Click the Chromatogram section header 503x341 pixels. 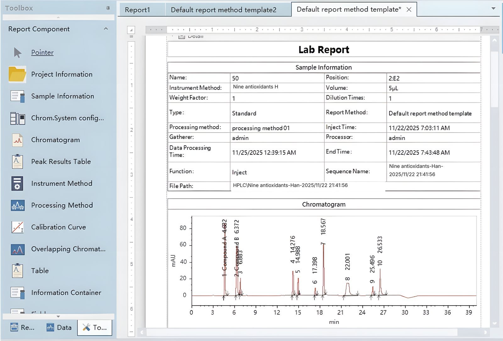[324, 205]
